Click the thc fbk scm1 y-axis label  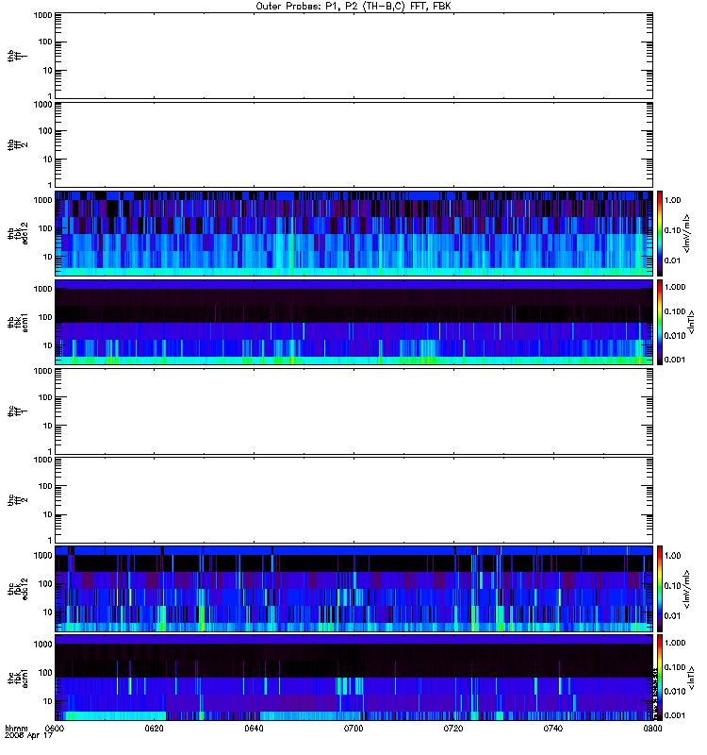[18, 678]
